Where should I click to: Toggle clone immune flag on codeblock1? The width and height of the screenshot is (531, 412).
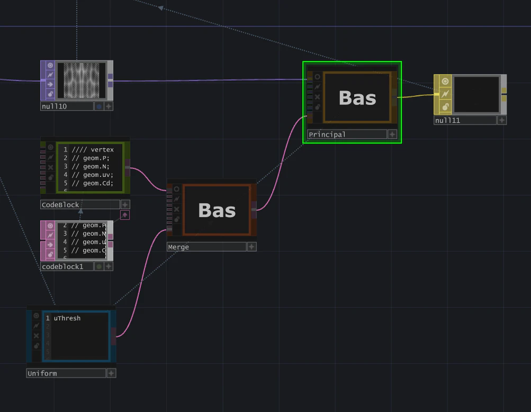(x=50, y=235)
